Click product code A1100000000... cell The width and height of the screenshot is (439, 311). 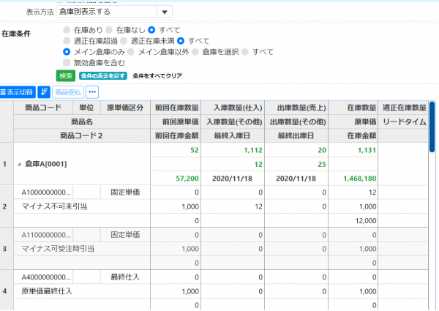click(x=43, y=235)
